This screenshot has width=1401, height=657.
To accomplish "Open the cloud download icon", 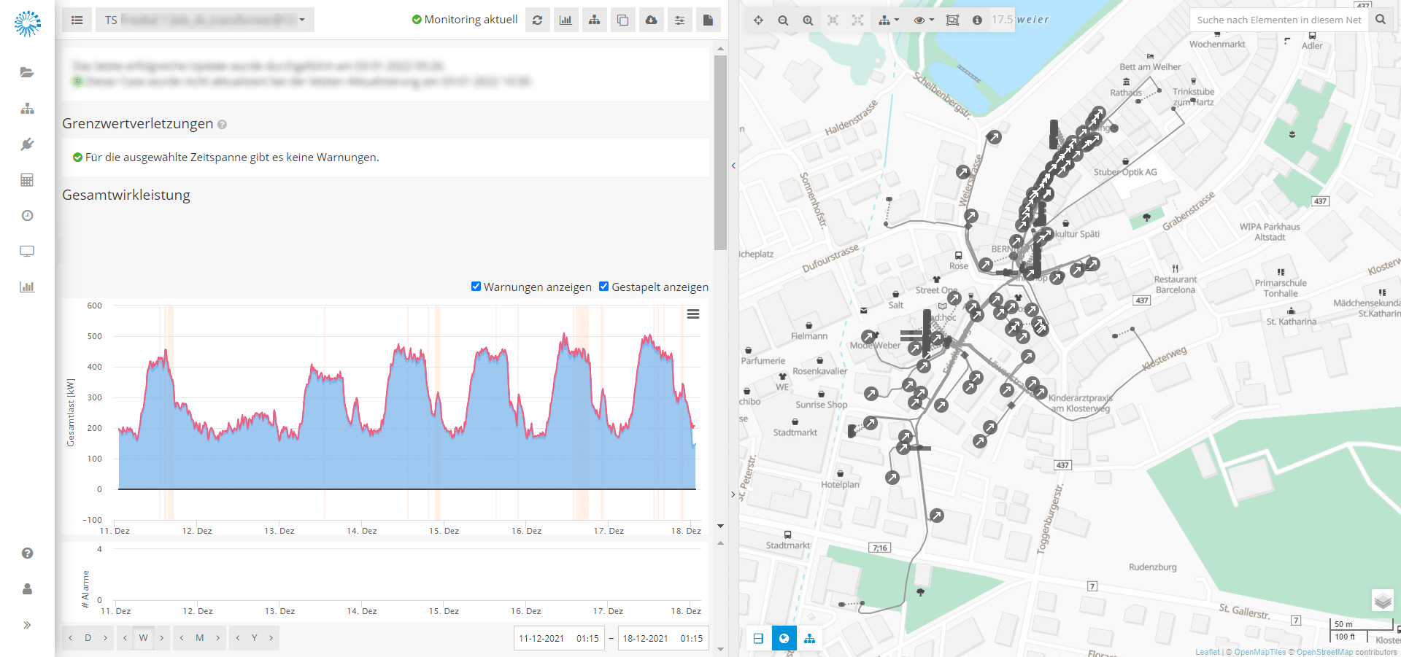I will [651, 20].
